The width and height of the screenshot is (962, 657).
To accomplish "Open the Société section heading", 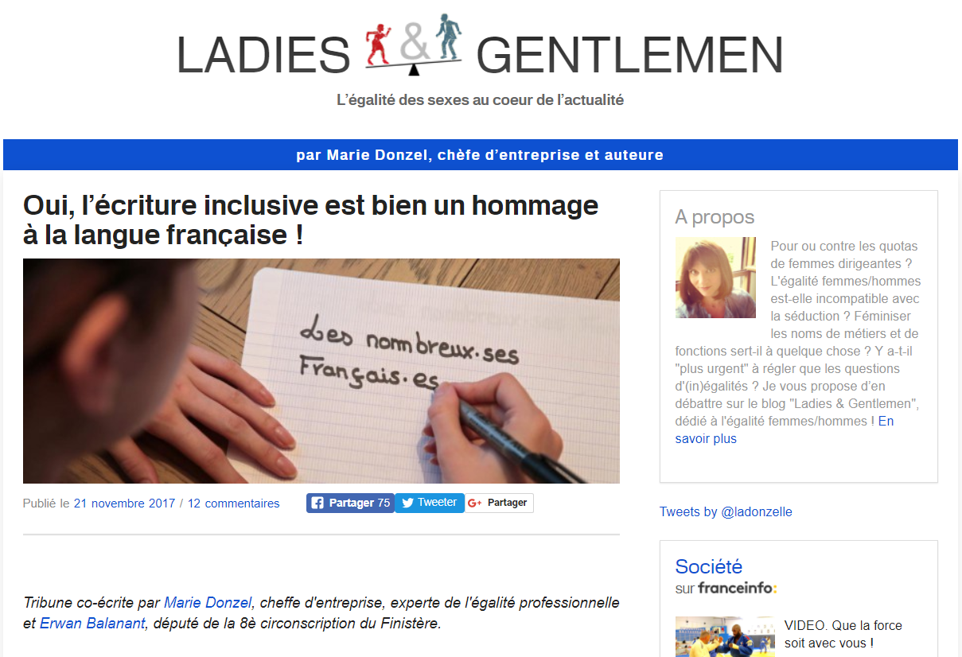I will [x=709, y=566].
